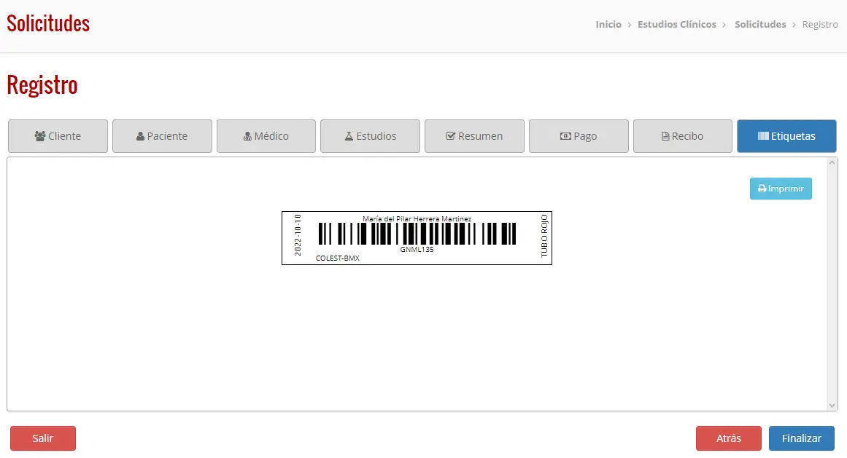Go back with the Atrás button
Viewport: 847px width, 458px height.
pyautogui.click(x=729, y=438)
